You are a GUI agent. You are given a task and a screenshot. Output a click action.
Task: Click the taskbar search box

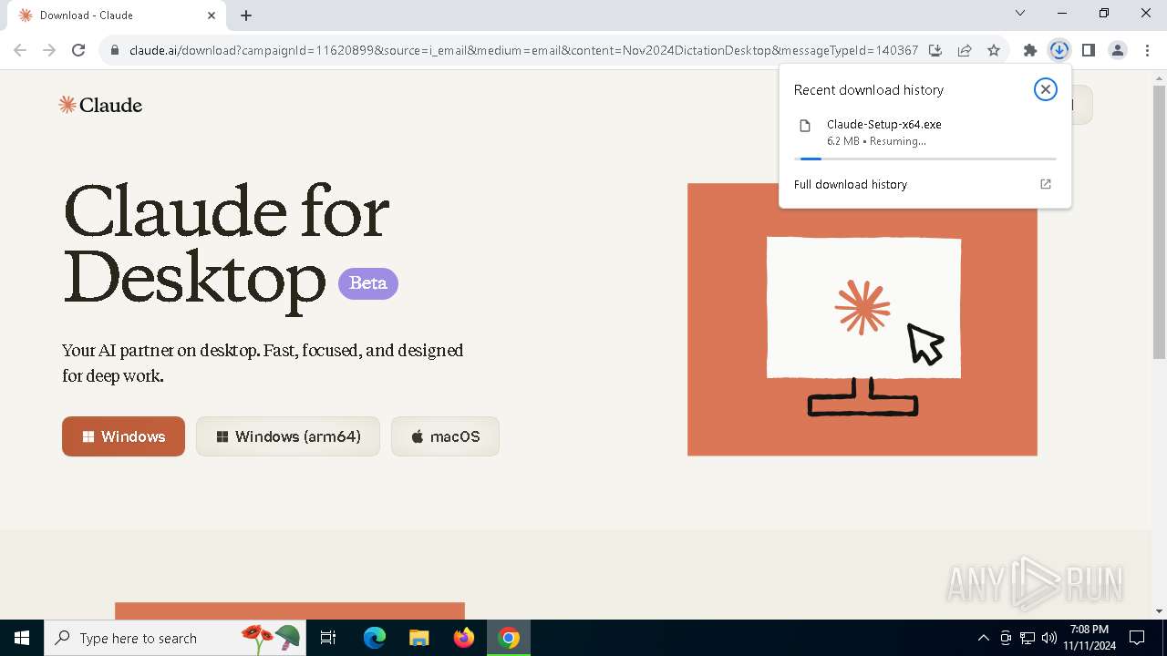point(175,638)
